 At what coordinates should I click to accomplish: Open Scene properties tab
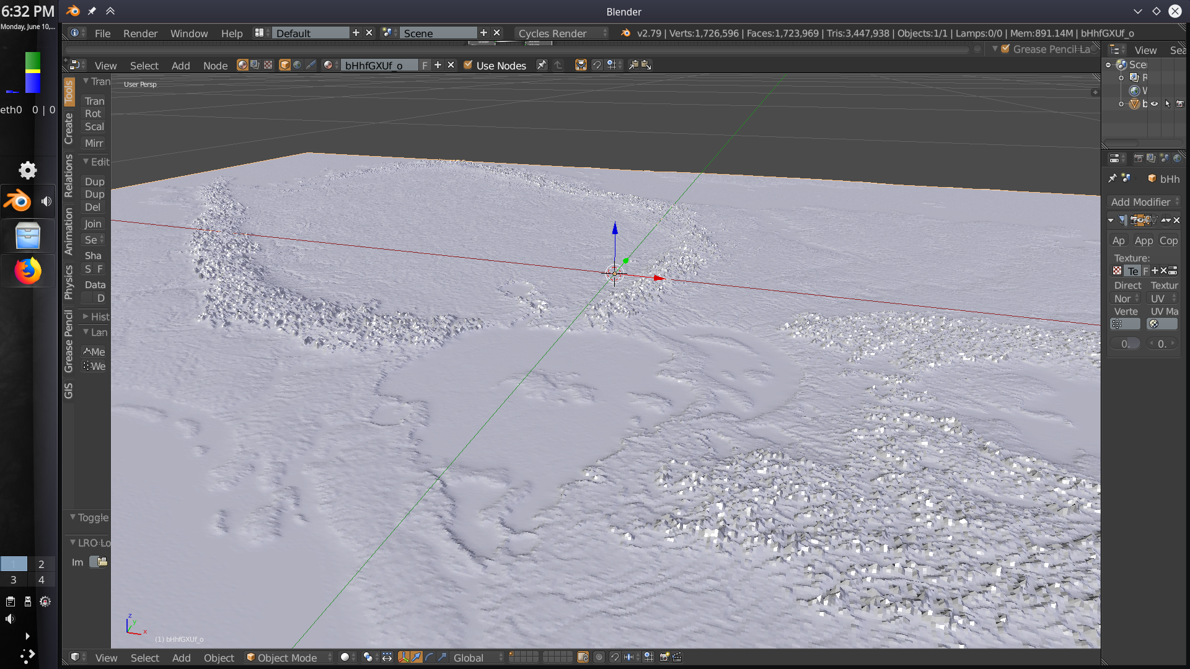[x=1164, y=159]
